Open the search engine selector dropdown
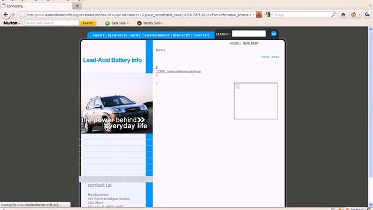373x210 pixels. click(269, 15)
